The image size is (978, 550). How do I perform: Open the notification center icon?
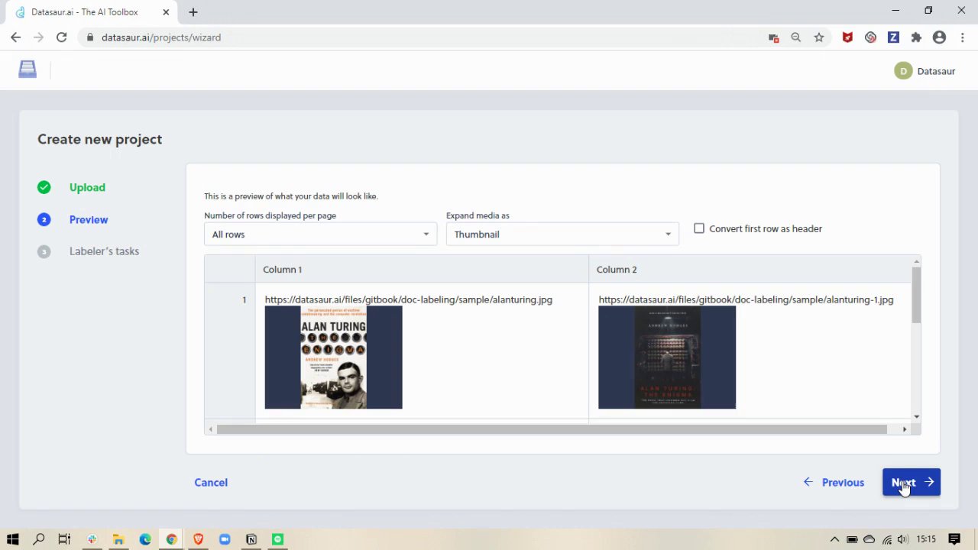pos(955,539)
